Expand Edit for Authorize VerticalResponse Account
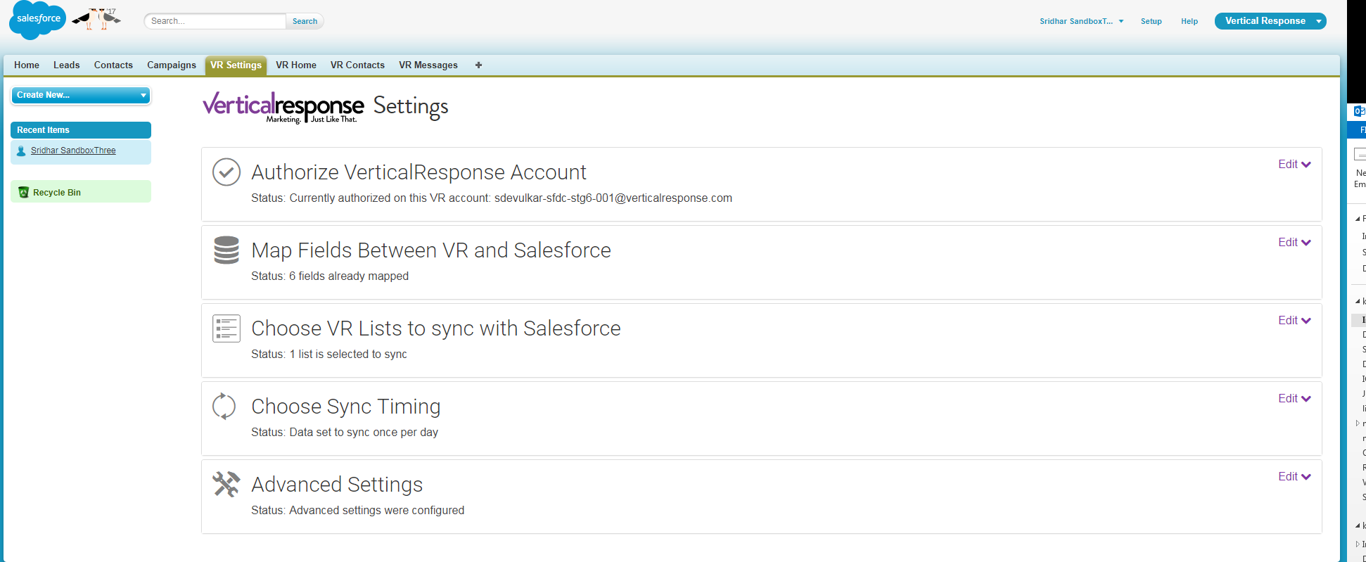Viewport: 1366px width, 562px height. tap(1294, 165)
